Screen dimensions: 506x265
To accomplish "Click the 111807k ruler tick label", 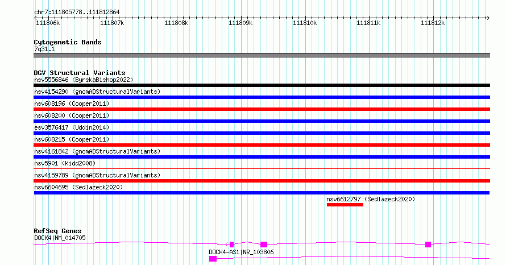I will pyautogui.click(x=112, y=23).
